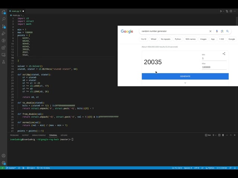Open the Run and Debug view
This screenshot has width=238, height=178.
(x=3, y=33)
